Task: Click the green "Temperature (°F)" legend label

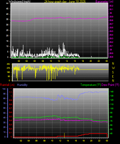Action: coord(91,85)
